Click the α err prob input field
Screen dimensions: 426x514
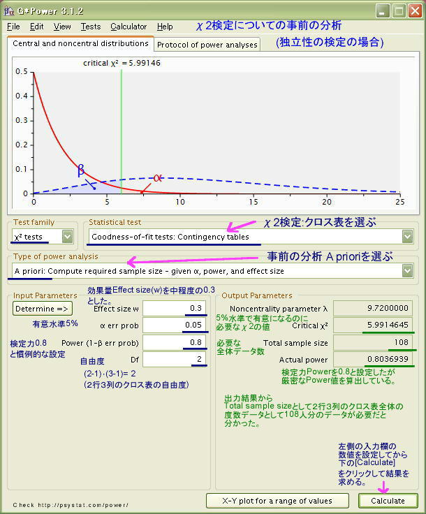point(175,325)
